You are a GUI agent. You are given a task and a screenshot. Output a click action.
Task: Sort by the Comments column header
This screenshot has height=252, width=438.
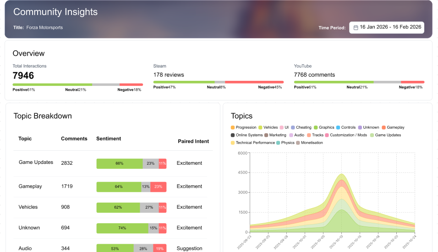74,139
